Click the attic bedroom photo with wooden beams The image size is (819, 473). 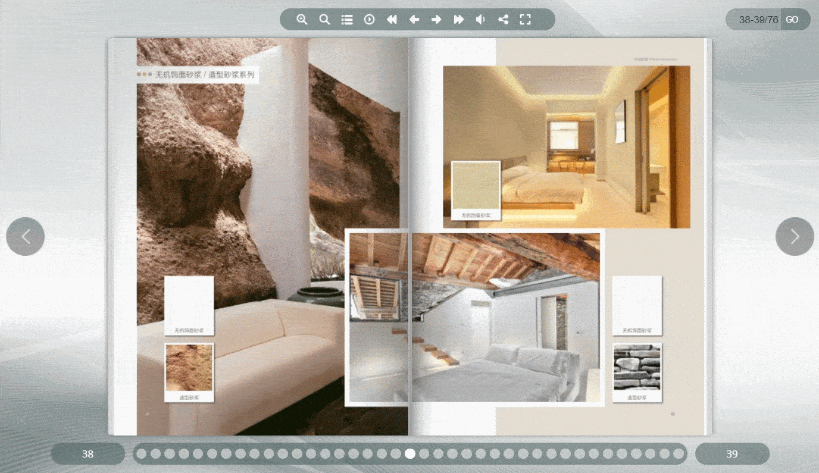point(474,318)
